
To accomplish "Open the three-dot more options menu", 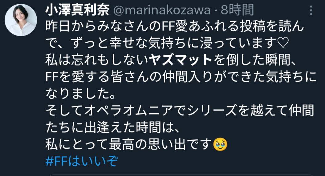I will (311, 10).
